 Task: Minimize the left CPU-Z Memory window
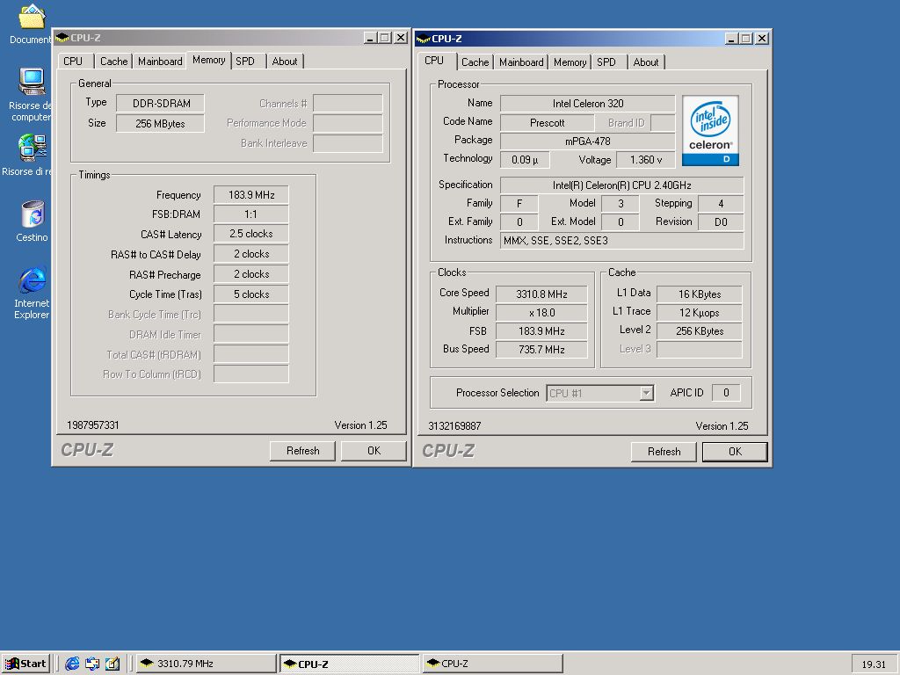coord(370,38)
